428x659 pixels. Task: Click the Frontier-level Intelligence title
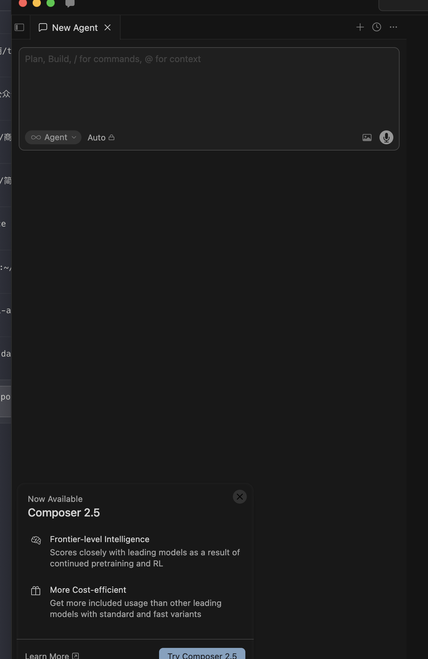click(99, 539)
